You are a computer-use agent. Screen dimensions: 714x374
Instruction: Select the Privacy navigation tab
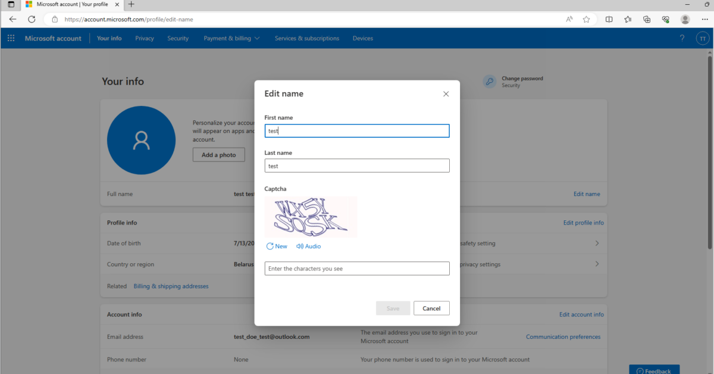point(145,38)
